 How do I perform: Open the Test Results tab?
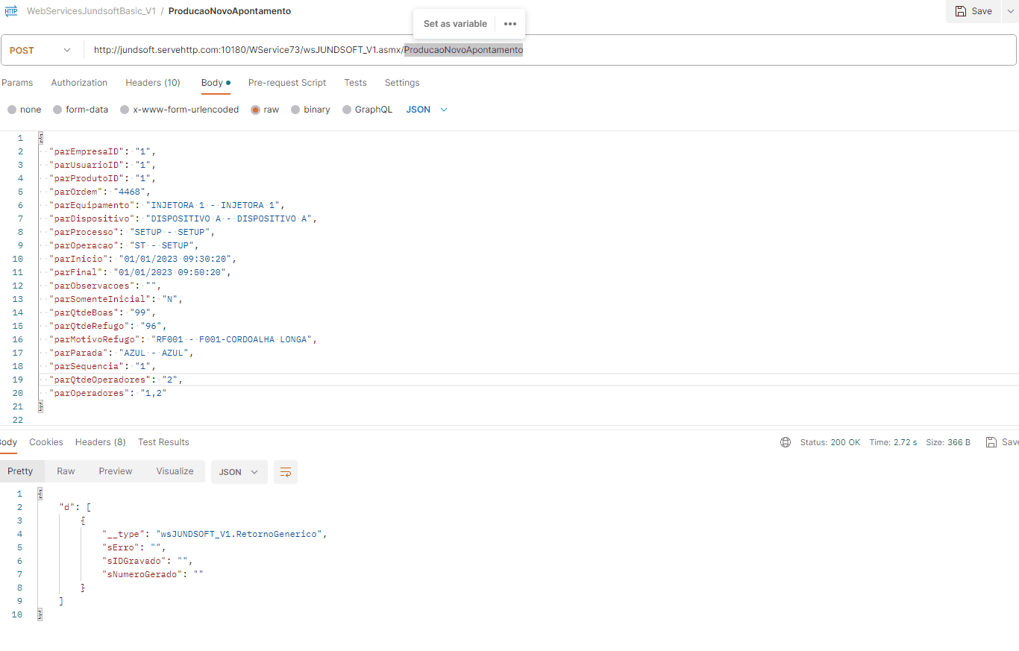click(x=163, y=442)
